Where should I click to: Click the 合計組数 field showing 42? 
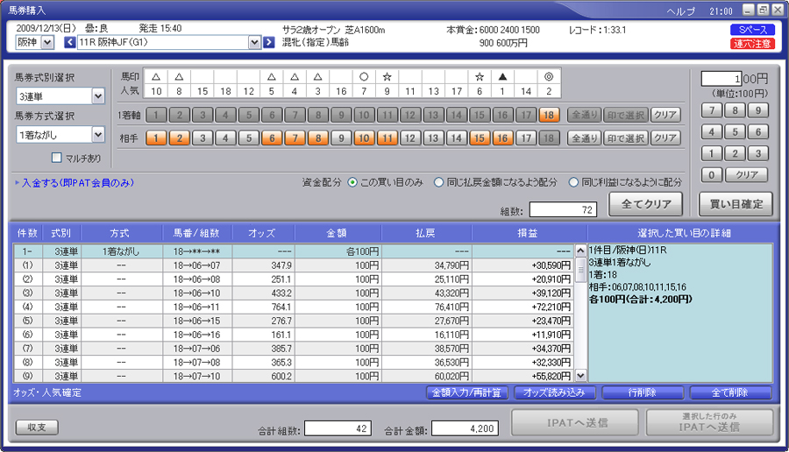(x=338, y=428)
